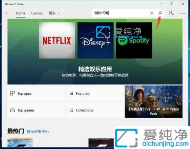Click the Top apps grid icon
The height and width of the screenshot is (149, 190).
coord(13,93)
